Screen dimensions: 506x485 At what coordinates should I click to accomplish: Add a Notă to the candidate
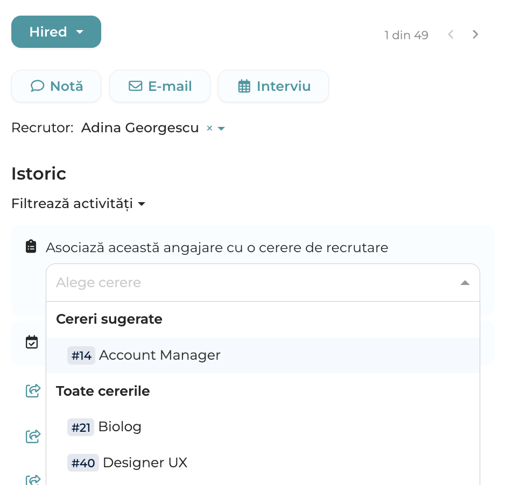[x=56, y=86]
